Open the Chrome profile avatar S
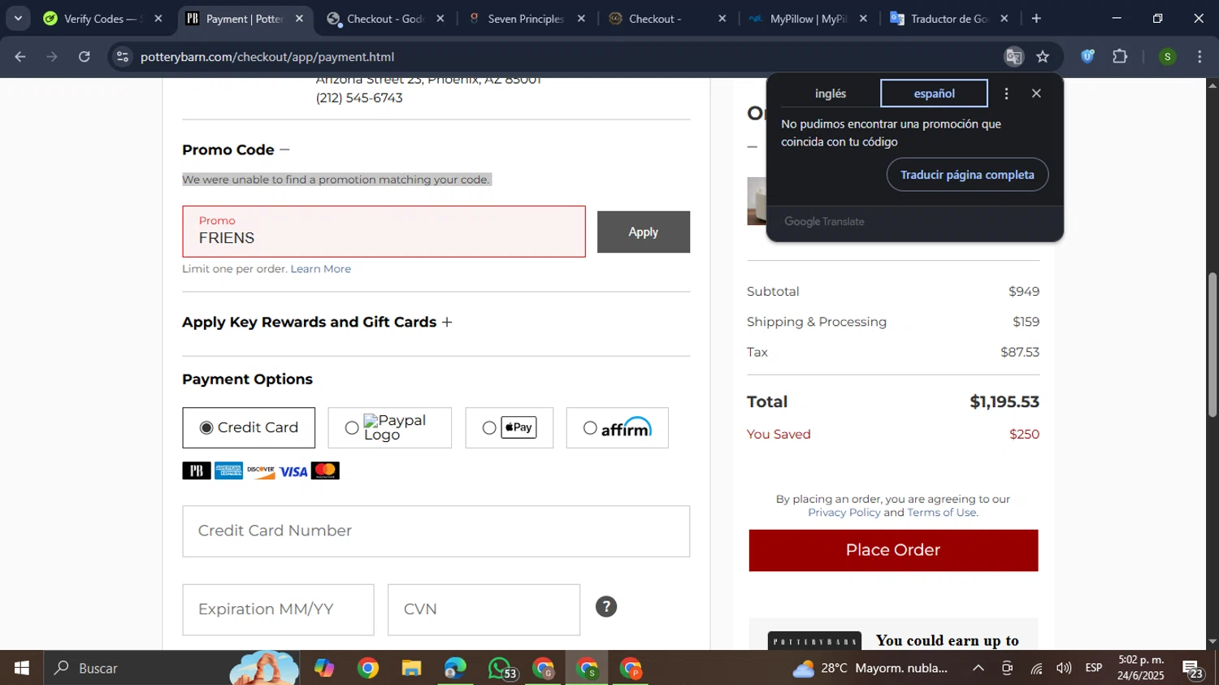The height and width of the screenshot is (685, 1219). click(1168, 57)
